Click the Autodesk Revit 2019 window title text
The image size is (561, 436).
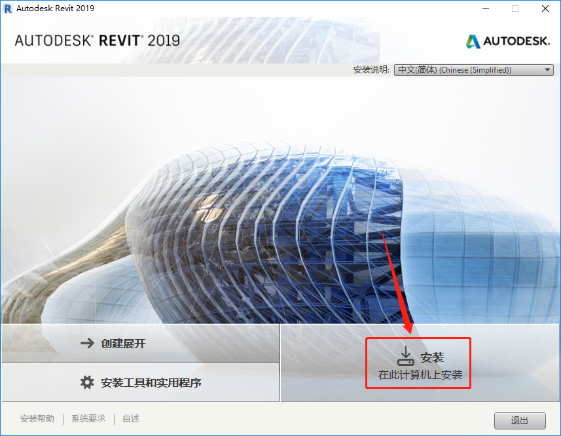[56, 9]
